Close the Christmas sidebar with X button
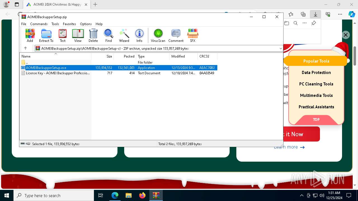 point(346,35)
